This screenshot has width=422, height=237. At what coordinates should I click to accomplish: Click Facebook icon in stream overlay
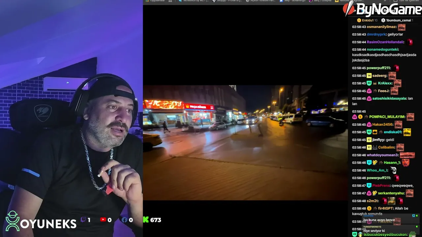(x=125, y=220)
